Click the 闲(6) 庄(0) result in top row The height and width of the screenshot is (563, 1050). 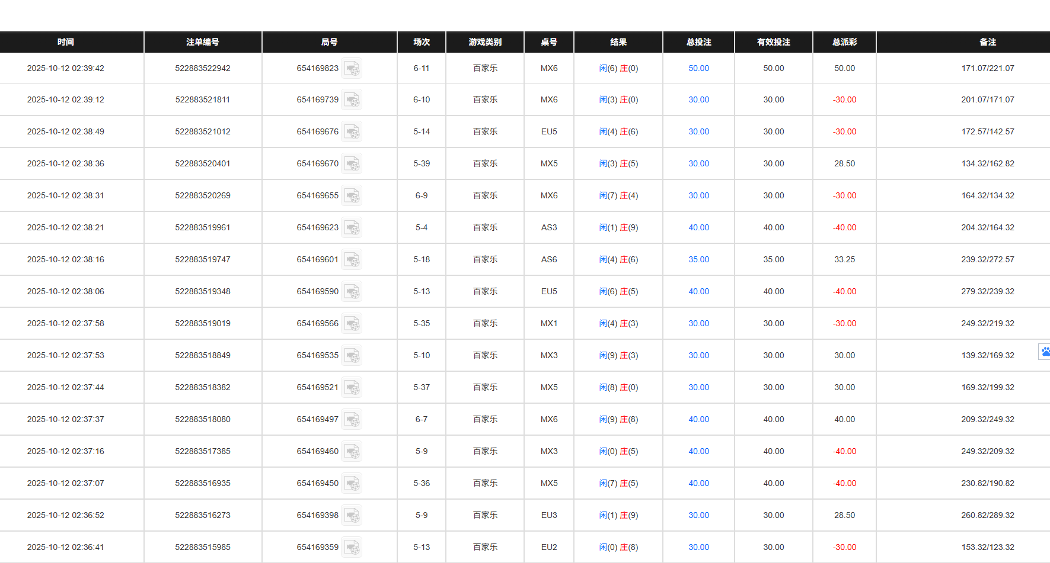(618, 68)
